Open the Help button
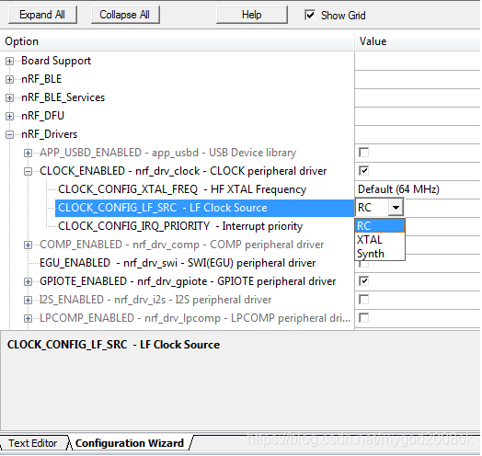 [x=252, y=15]
